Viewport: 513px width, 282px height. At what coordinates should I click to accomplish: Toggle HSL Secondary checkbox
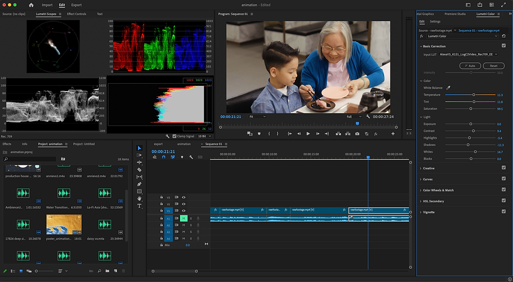tap(504, 200)
